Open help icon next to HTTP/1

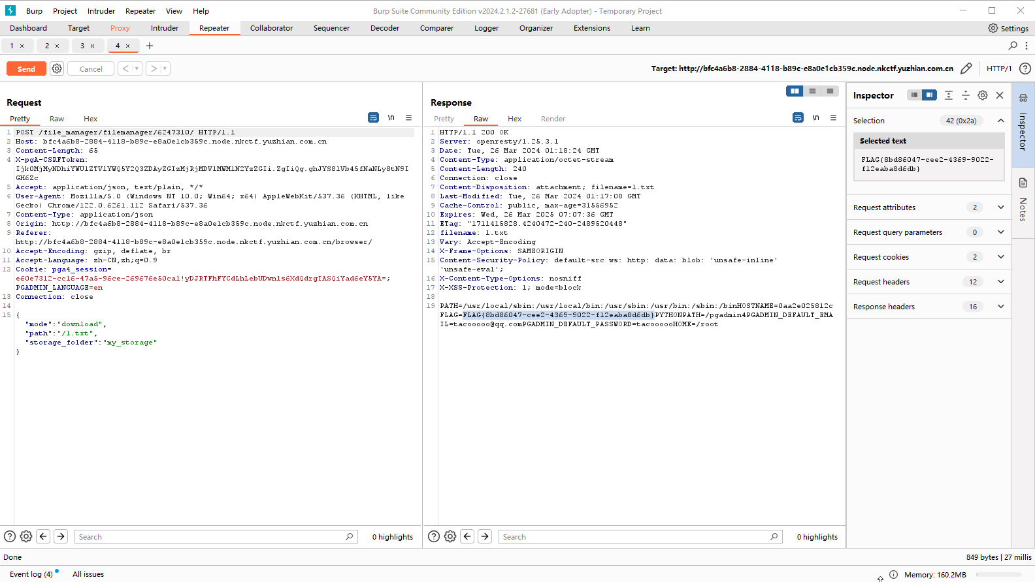pyautogui.click(x=1025, y=69)
